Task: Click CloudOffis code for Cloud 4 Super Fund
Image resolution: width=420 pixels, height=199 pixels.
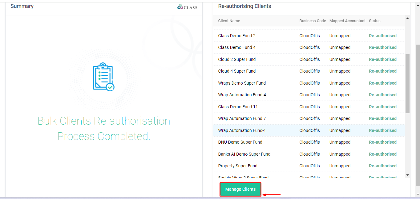Action: point(309,71)
